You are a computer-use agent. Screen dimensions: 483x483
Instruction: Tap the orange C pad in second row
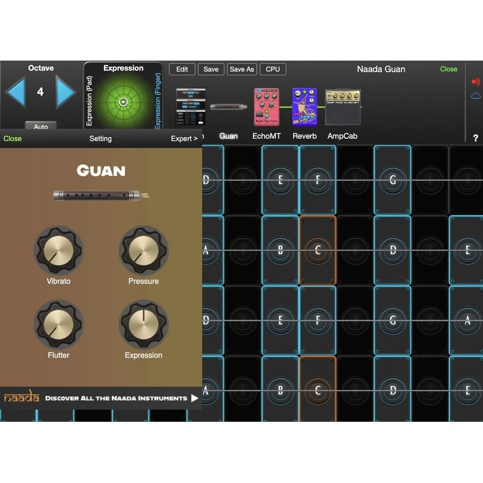[318, 250]
